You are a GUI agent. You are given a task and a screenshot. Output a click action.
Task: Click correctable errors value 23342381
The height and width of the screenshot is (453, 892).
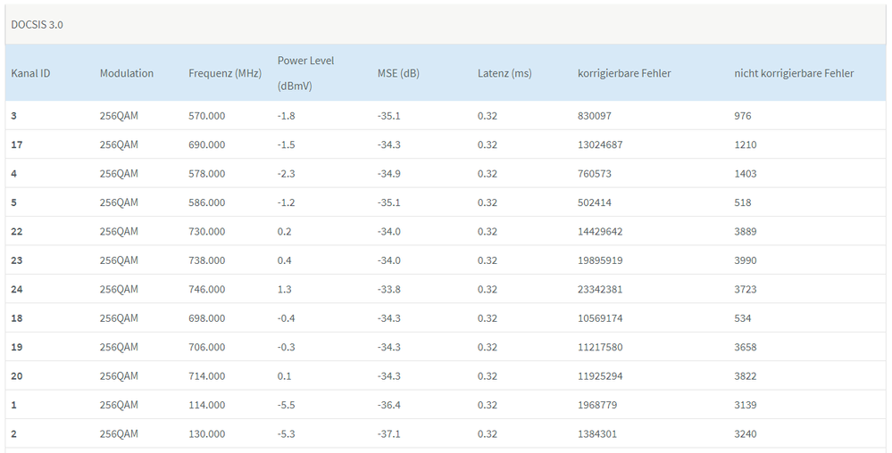pos(600,289)
